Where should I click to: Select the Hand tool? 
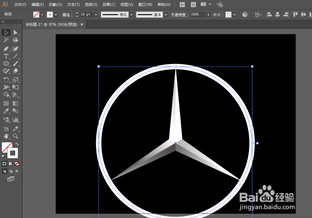[6, 136]
